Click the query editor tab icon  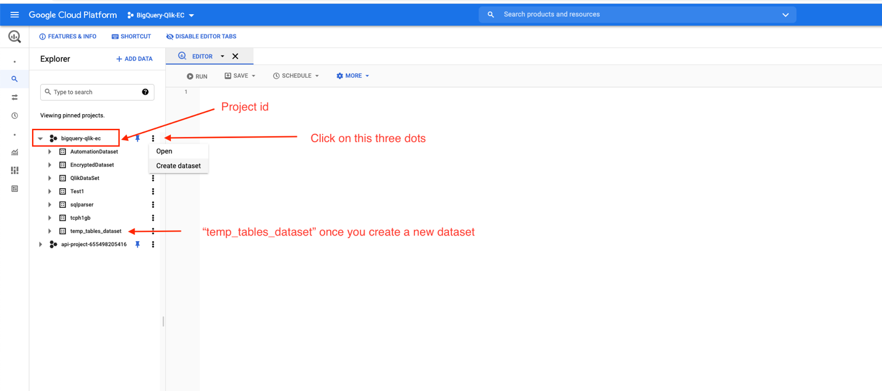[x=182, y=56]
